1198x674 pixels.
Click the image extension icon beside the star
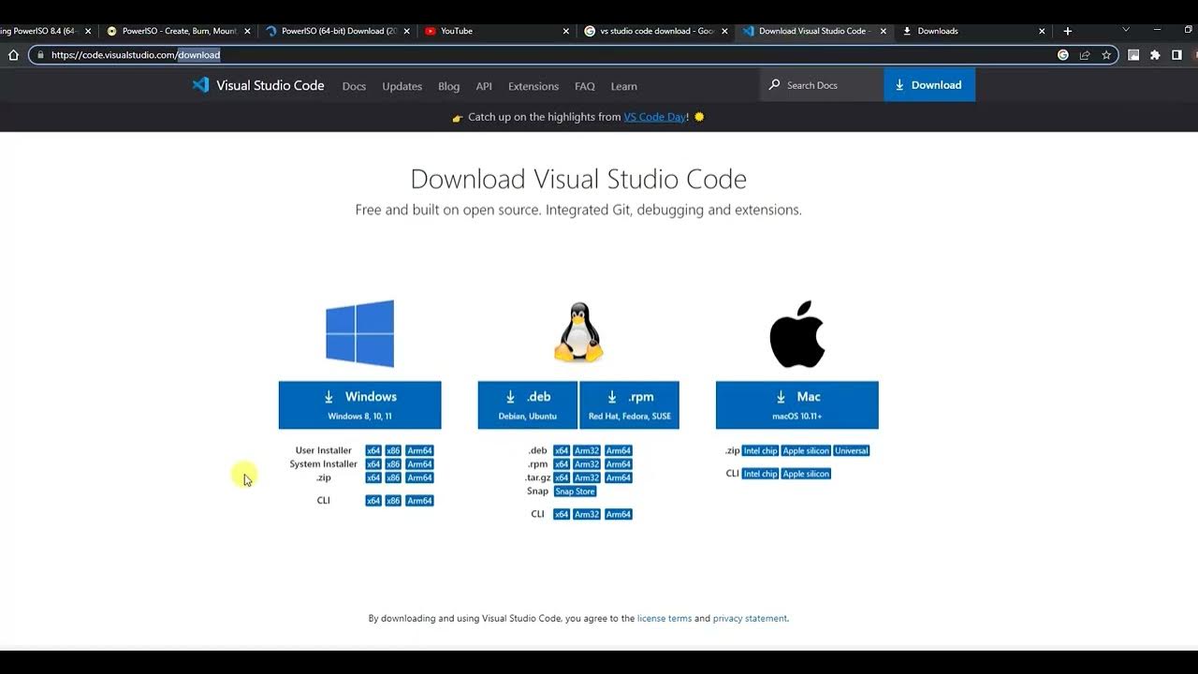(x=1133, y=55)
